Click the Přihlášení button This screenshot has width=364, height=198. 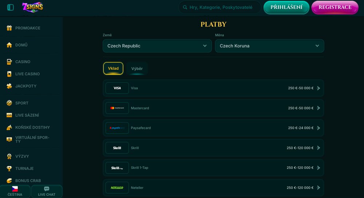[286, 7]
